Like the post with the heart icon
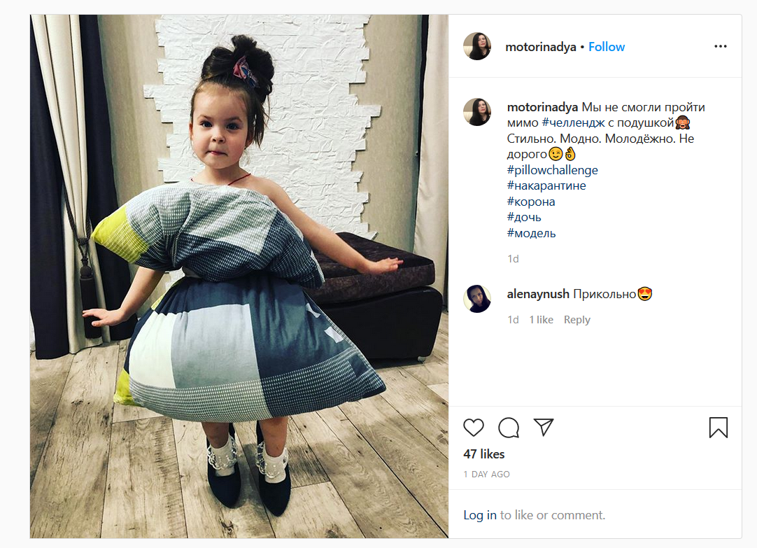757x548 pixels. pyautogui.click(x=473, y=428)
